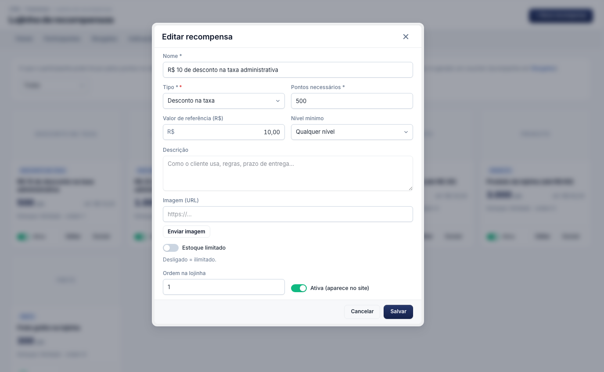Click the Imagem (URL) input field
This screenshot has width=604, height=372.
[288, 214]
